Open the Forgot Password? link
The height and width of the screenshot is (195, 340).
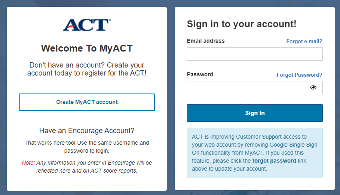pos(300,75)
